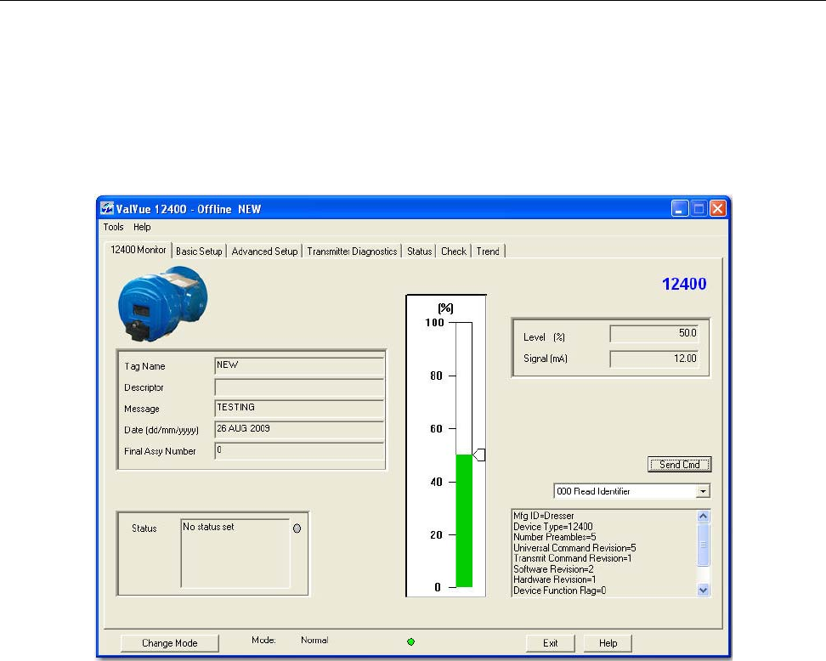
Task: Click 'Hardware Revision=1' line
Action: click(x=555, y=579)
